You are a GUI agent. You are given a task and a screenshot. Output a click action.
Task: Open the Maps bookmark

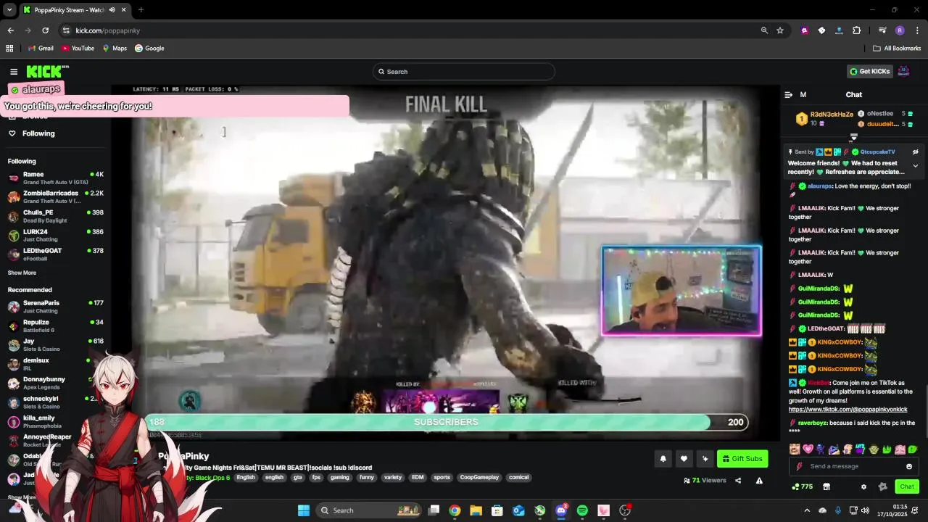click(x=115, y=49)
